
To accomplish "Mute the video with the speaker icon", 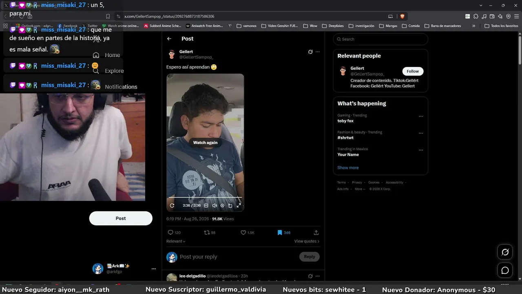I will point(215,205).
